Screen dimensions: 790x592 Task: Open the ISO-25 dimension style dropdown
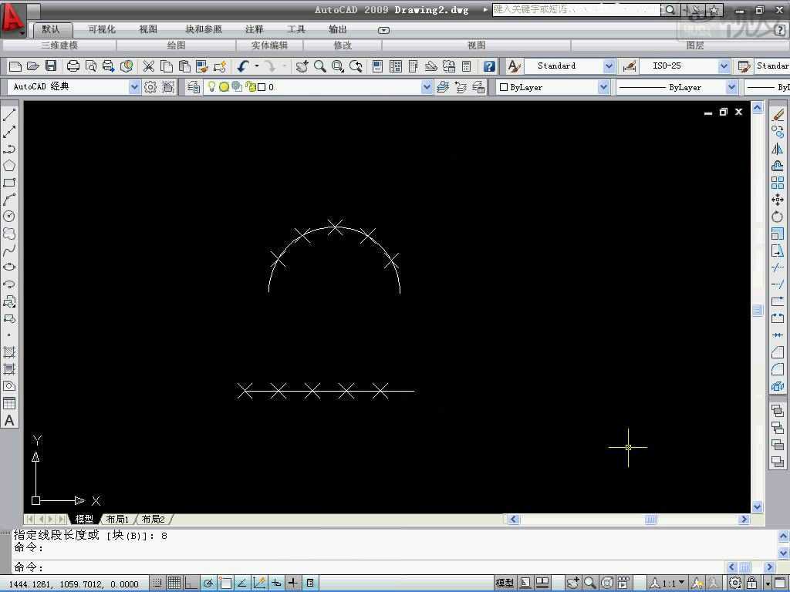(724, 66)
